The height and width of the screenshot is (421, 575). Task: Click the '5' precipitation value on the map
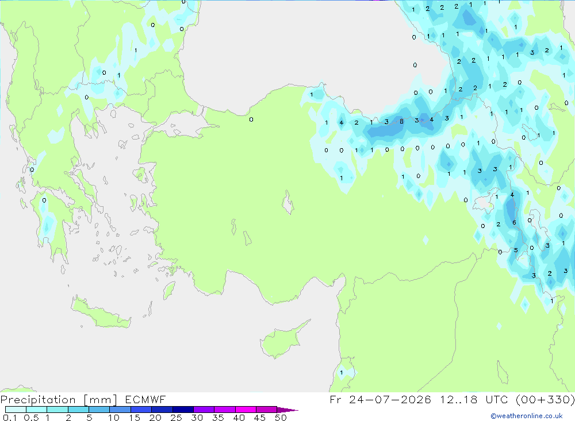pos(516,250)
